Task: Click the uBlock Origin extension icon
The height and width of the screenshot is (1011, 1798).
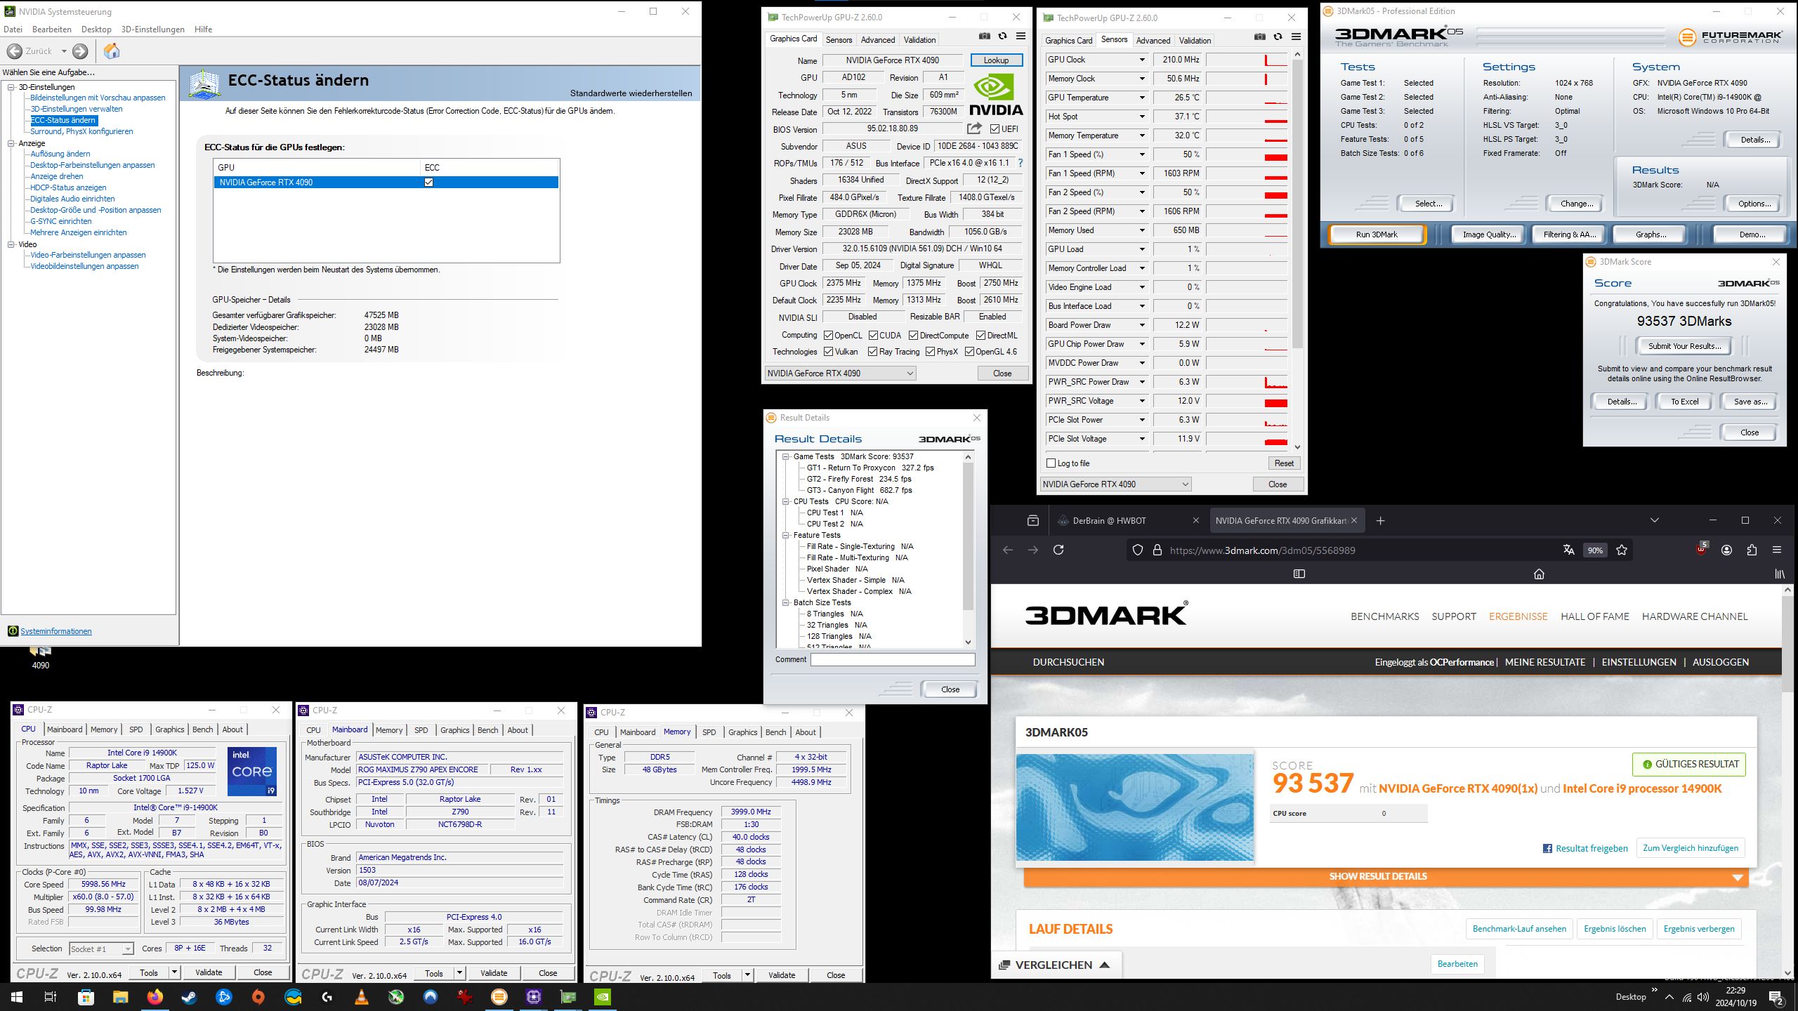Action: 1701,549
